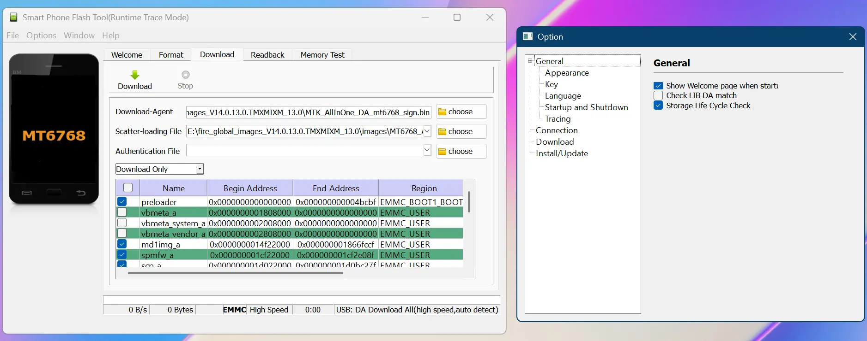Image resolution: width=867 pixels, height=341 pixels.
Task: Click the MT6768 phone image
Action: [x=54, y=129]
